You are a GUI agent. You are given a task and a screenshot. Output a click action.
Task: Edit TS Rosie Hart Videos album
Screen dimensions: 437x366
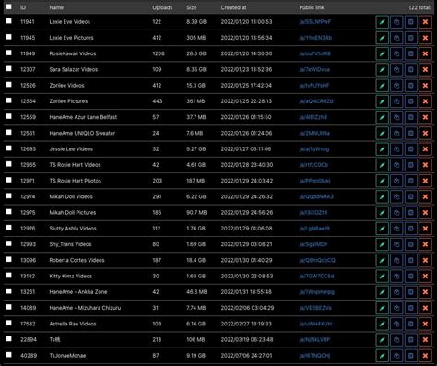click(x=382, y=165)
